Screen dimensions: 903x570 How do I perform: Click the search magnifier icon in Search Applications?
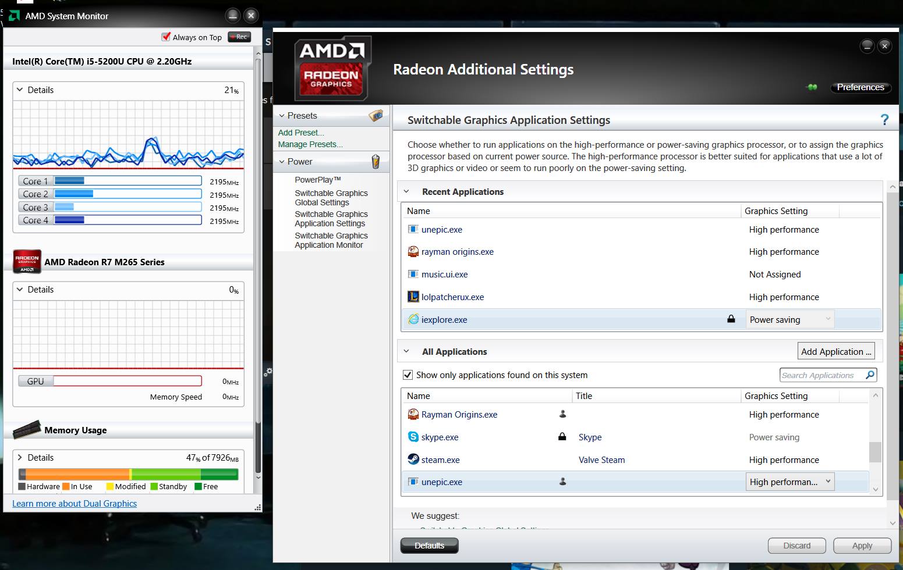(x=870, y=375)
